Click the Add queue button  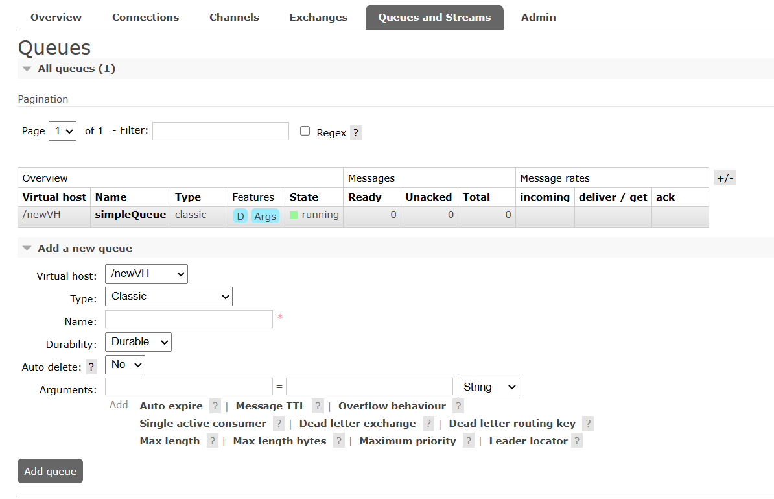point(50,472)
